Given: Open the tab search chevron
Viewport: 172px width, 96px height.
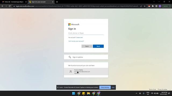Looking at the screenshot, I should click(154, 2).
